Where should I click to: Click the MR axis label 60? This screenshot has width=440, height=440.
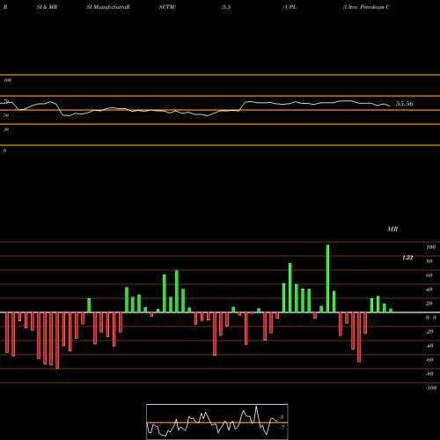click(x=429, y=275)
